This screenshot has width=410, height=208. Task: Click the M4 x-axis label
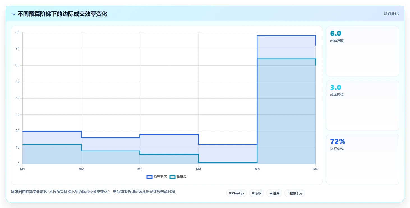(198, 169)
